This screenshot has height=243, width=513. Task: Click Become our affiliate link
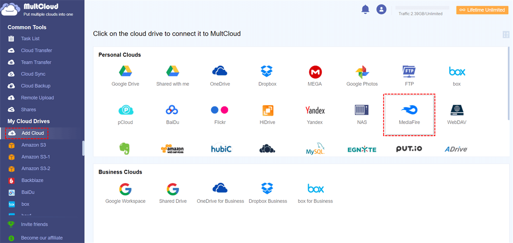tap(42, 238)
